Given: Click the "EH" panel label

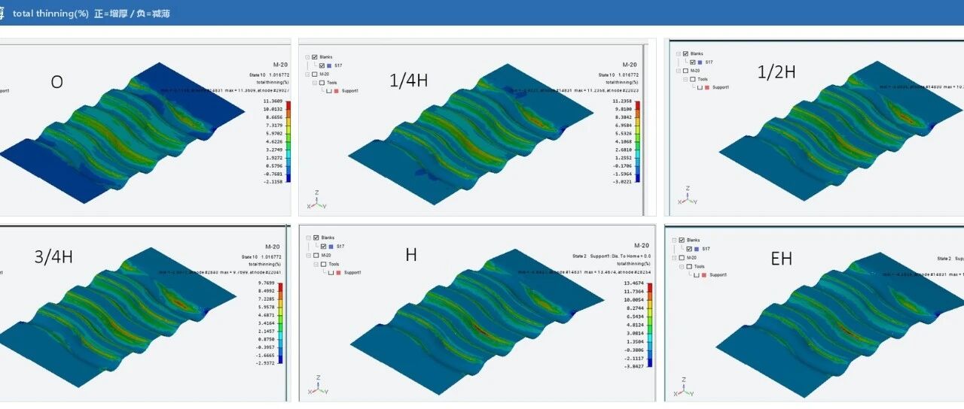Looking at the screenshot, I should (782, 259).
